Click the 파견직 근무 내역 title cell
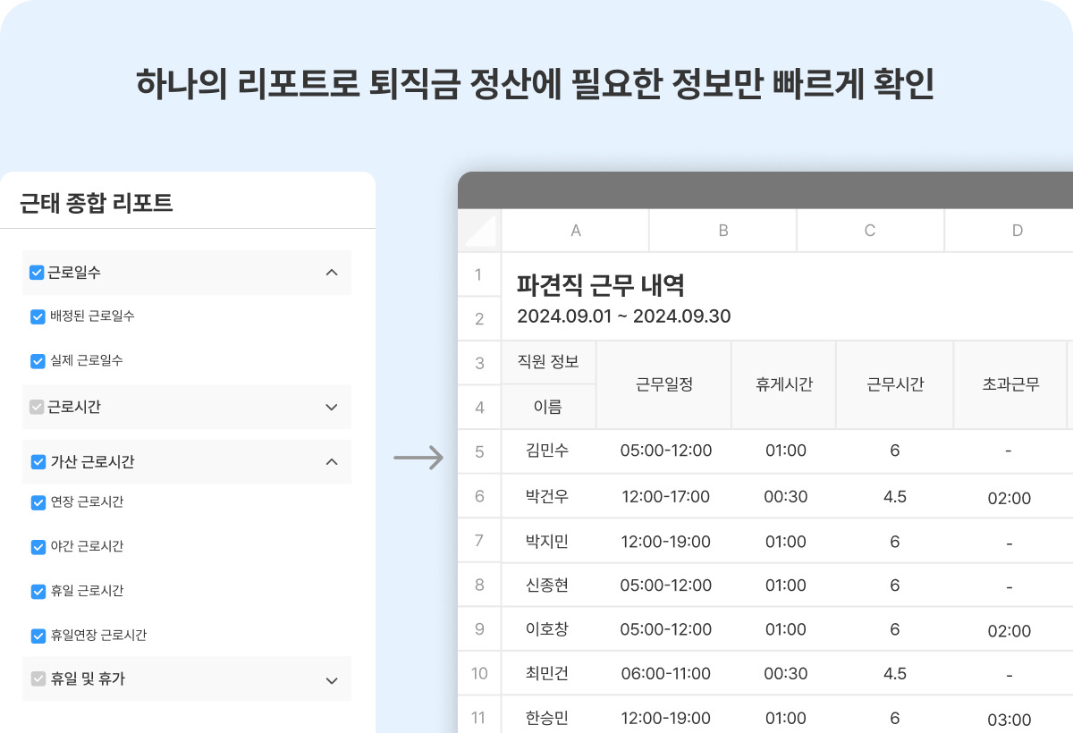 click(x=601, y=285)
